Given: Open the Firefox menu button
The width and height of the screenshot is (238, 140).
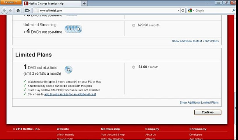Looking at the screenshot, I should click(11, 2).
